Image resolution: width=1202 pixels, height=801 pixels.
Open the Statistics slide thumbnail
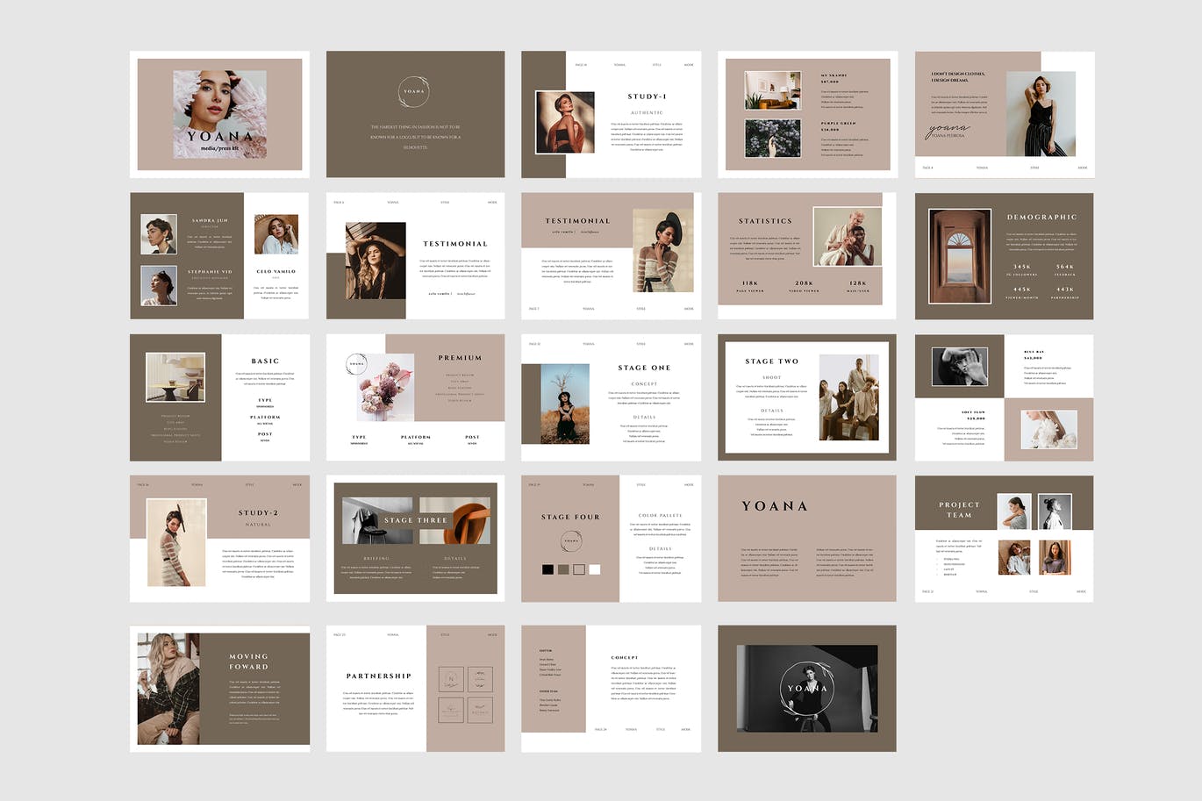coord(806,255)
